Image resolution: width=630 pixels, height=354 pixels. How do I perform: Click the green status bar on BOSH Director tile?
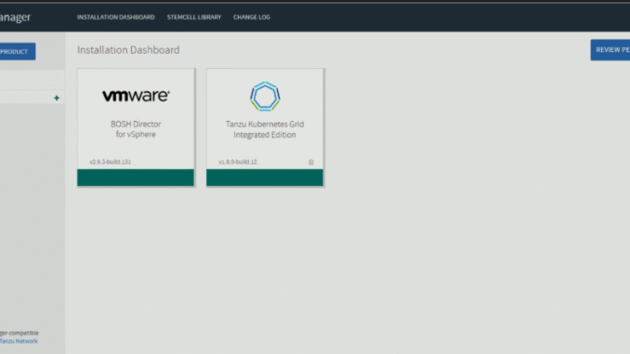pos(136,177)
